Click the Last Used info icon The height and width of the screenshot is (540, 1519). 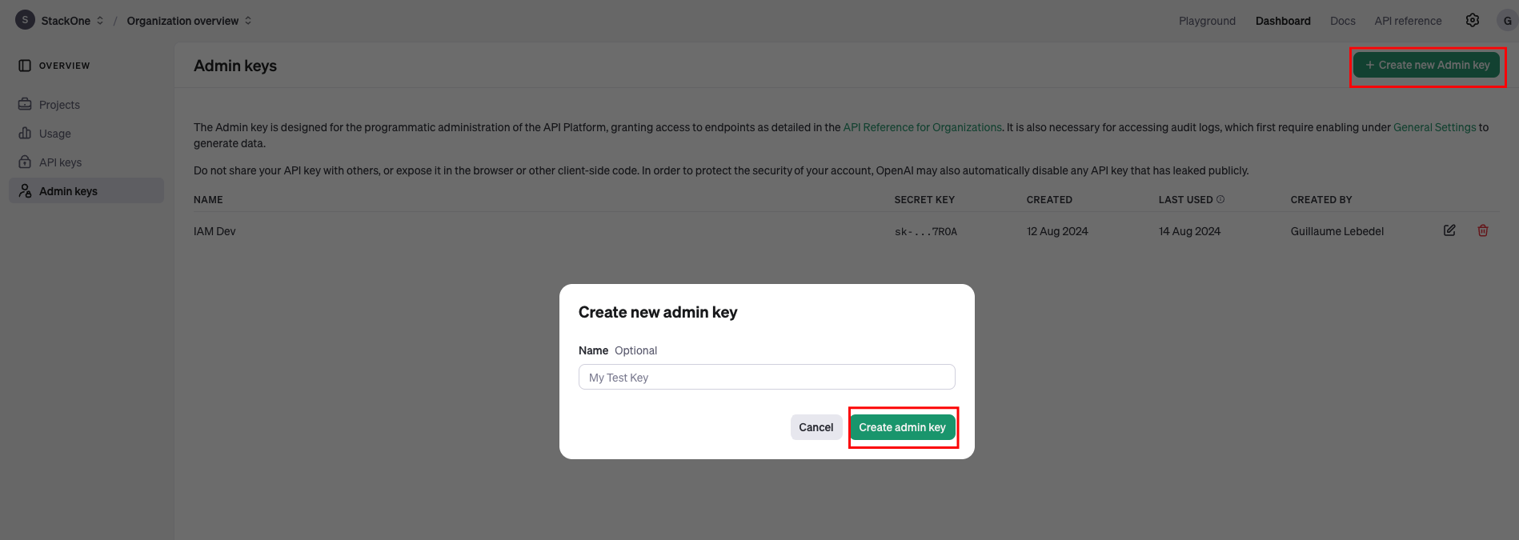click(x=1221, y=198)
